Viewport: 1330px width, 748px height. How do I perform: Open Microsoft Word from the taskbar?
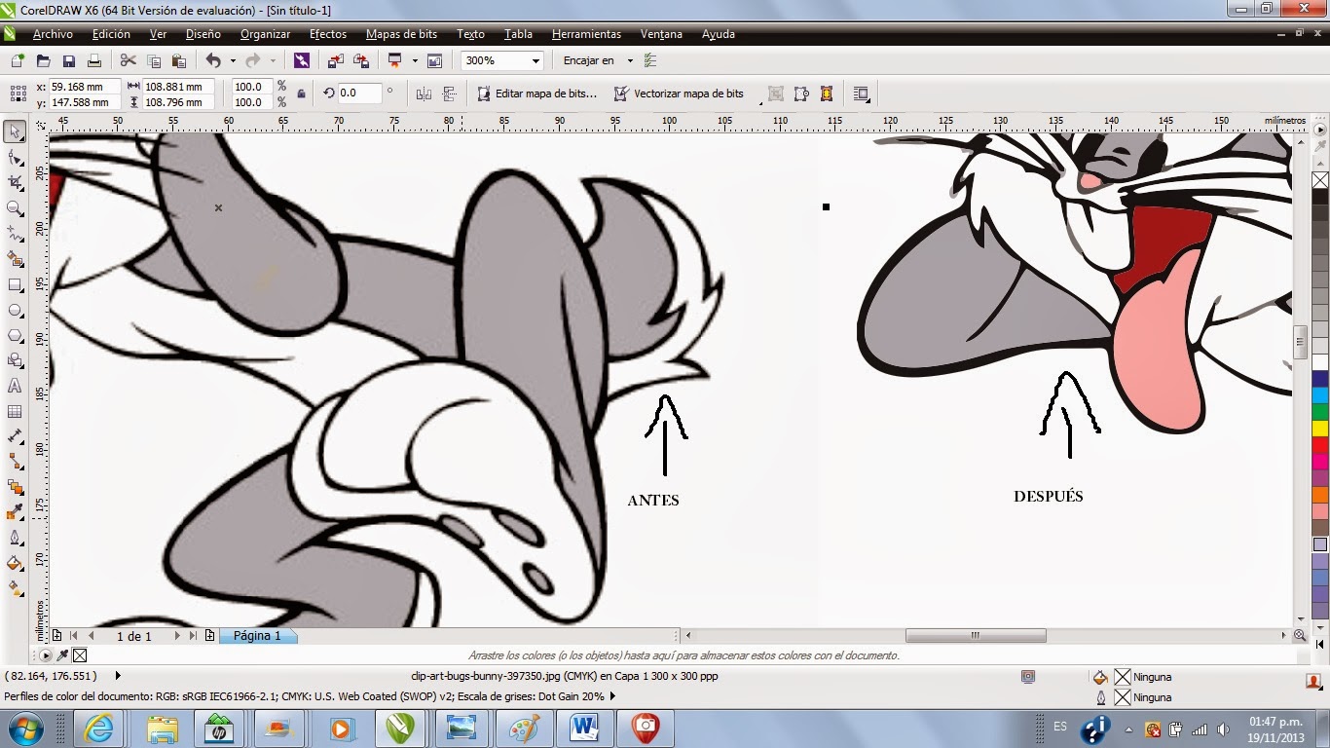pos(585,728)
